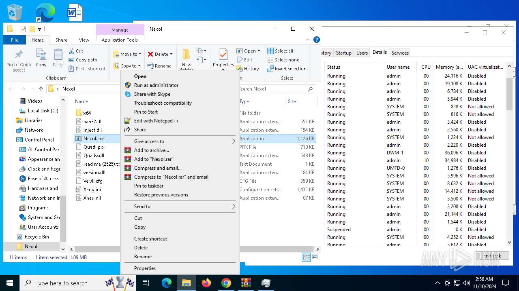This screenshot has height=291, width=519.
Task: Click Select none in ribbon
Action: coord(283,60)
